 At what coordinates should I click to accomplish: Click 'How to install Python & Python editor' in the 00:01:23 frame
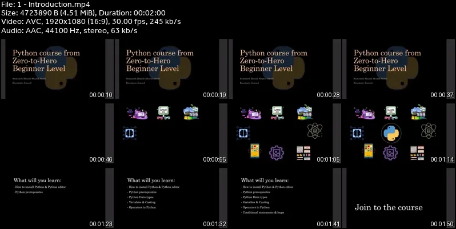40,187
